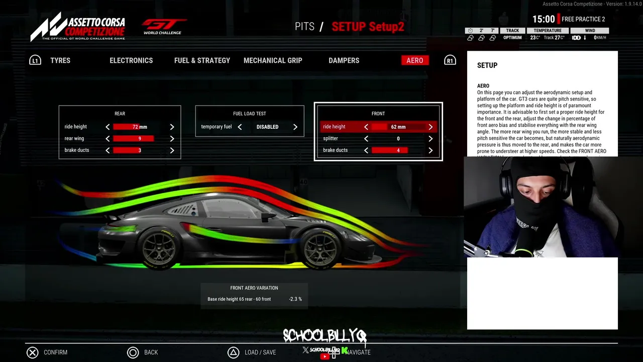Switch temporary fuel to previous option
Screen dimensions: 643x362
point(240,127)
